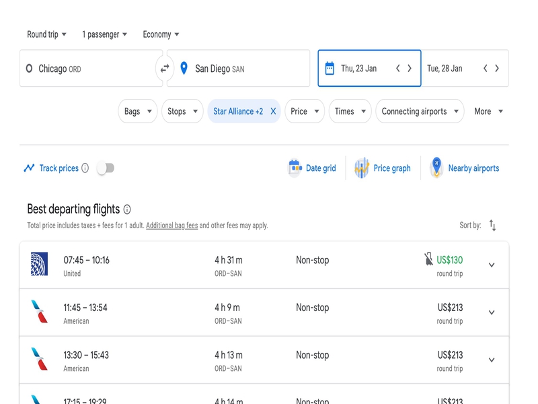Click the Price graph icon
Viewport: 538px width, 404px height.
[x=362, y=168]
